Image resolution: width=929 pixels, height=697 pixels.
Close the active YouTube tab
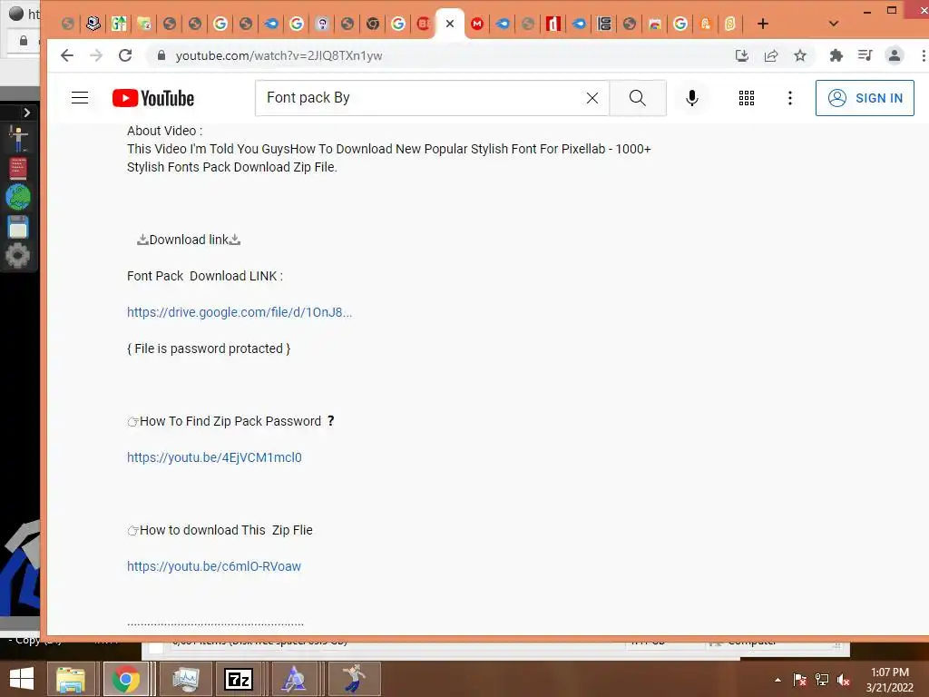tap(450, 24)
